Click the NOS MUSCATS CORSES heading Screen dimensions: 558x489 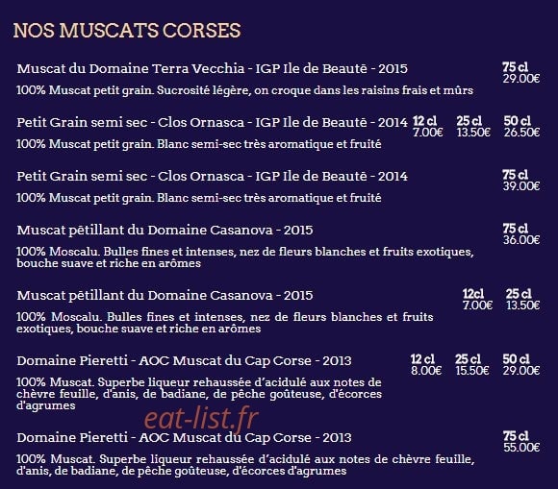pyautogui.click(x=127, y=31)
